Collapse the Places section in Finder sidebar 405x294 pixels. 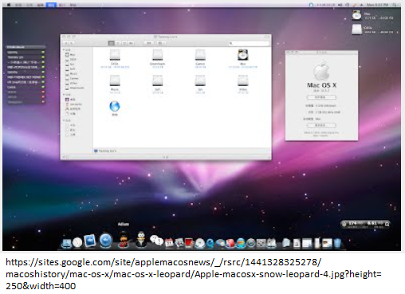pos(64,95)
